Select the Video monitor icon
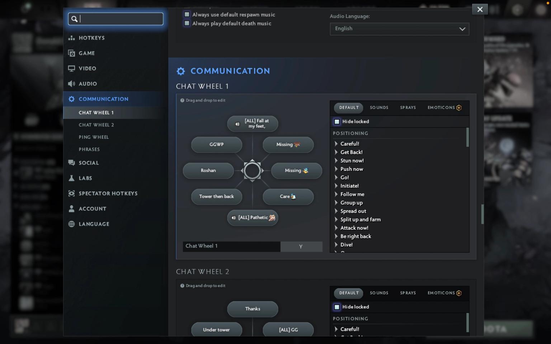This screenshot has height=344, width=551. pos(72,68)
